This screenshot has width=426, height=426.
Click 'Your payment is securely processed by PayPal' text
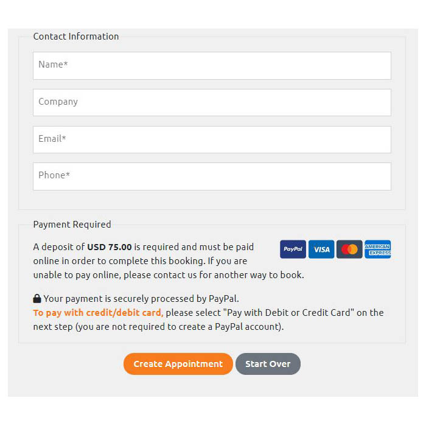point(141,299)
